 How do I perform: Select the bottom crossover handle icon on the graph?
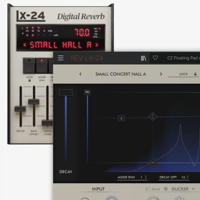(x=153, y=163)
